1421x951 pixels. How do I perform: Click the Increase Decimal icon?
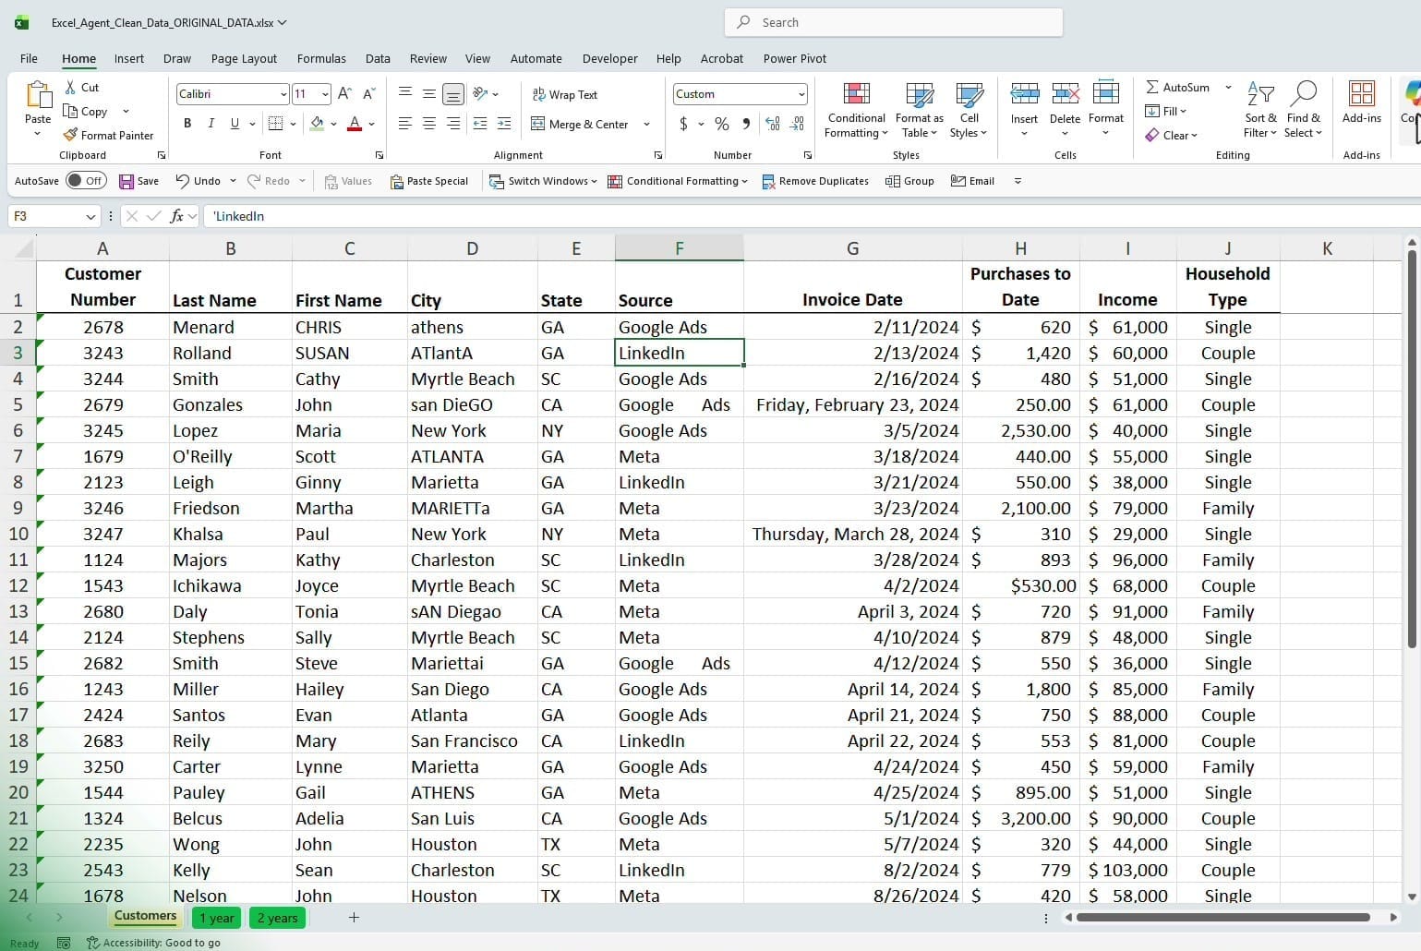pos(773,124)
